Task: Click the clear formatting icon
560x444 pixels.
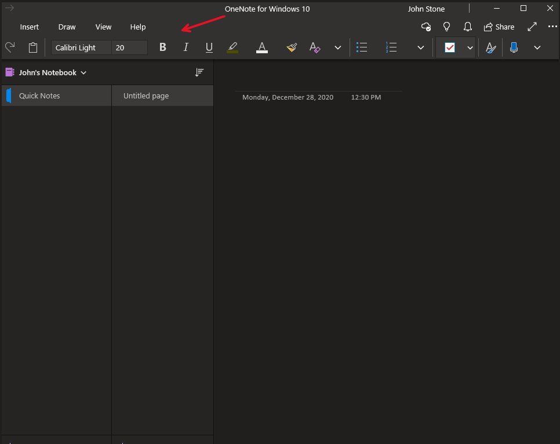Action: coord(315,47)
